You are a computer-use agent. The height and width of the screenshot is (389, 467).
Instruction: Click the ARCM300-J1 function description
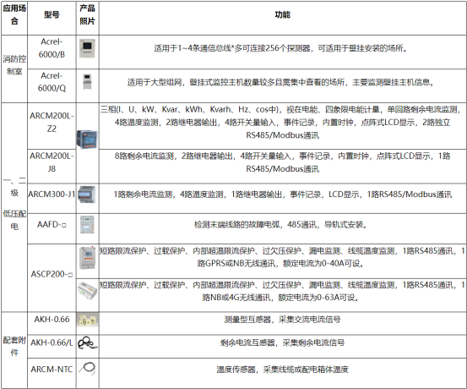(282, 194)
